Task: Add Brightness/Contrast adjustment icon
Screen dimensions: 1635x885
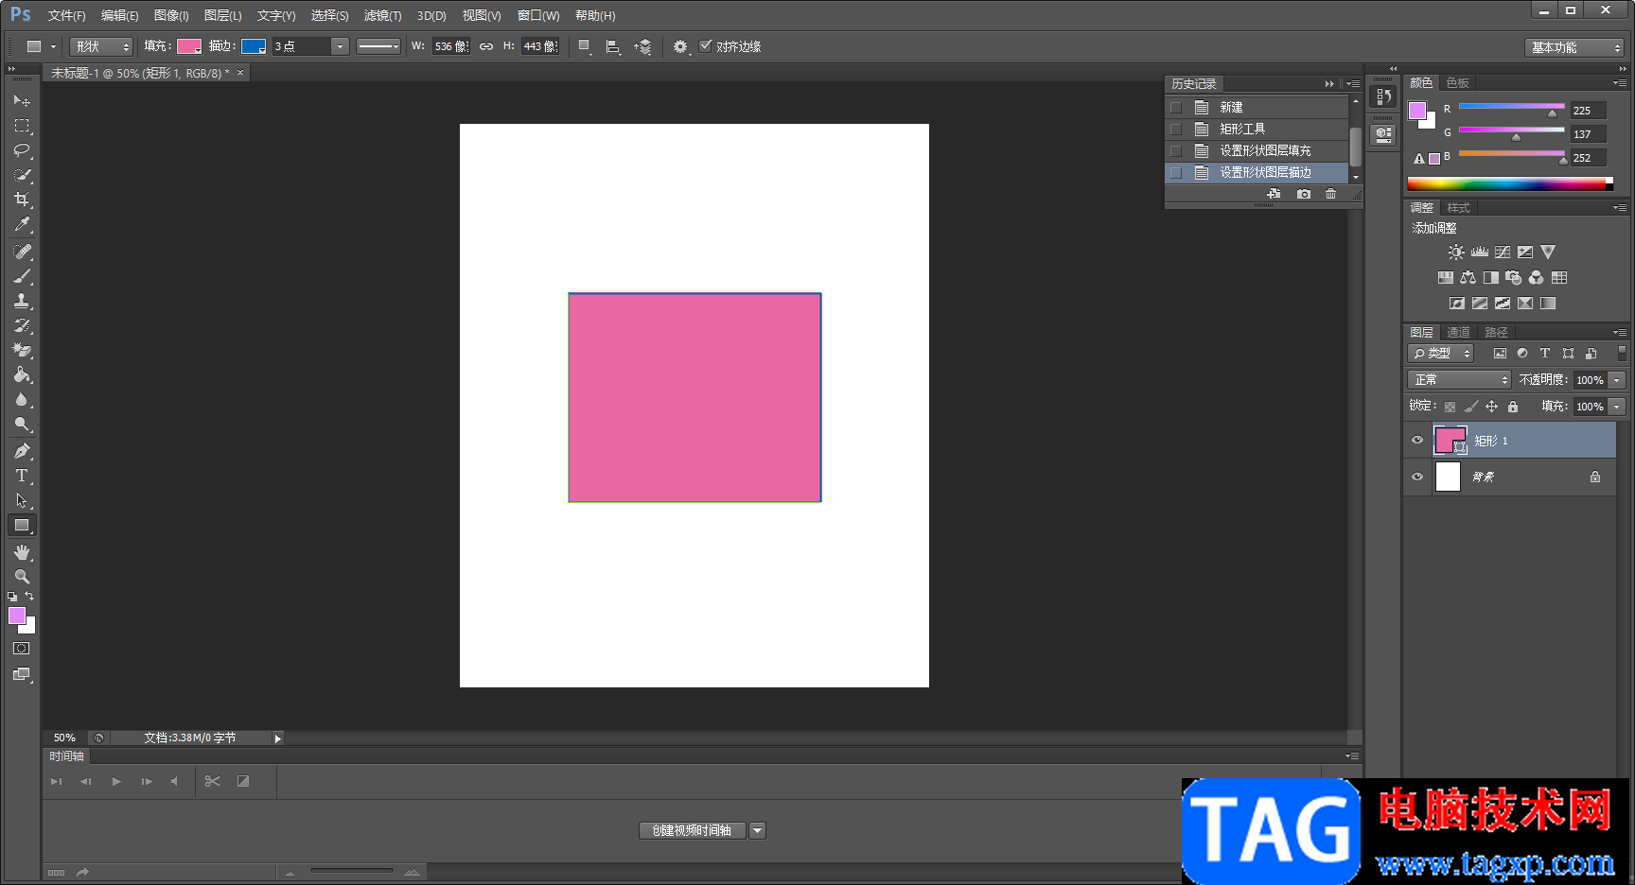Action: tap(1456, 252)
